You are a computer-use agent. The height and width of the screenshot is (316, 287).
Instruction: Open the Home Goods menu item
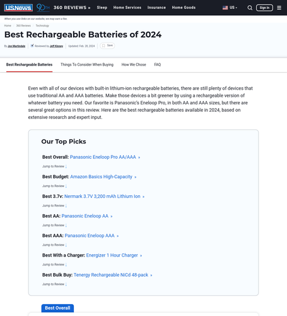[184, 8]
